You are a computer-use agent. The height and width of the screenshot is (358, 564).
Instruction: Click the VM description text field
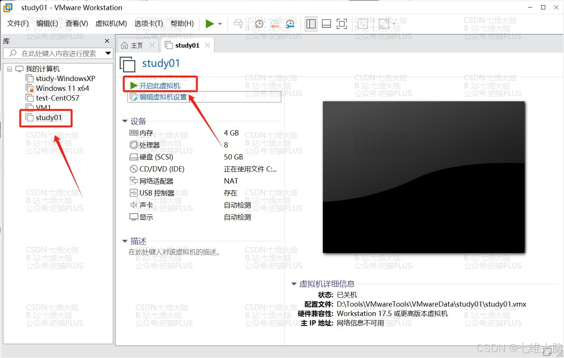pyautogui.click(x=174, y=252)
